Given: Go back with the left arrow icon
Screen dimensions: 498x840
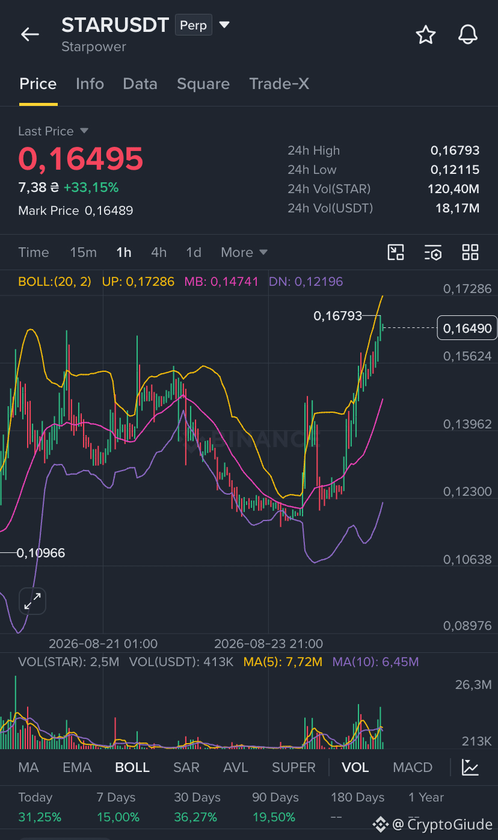Looking at the screenshot, I should tap(30, 35).
